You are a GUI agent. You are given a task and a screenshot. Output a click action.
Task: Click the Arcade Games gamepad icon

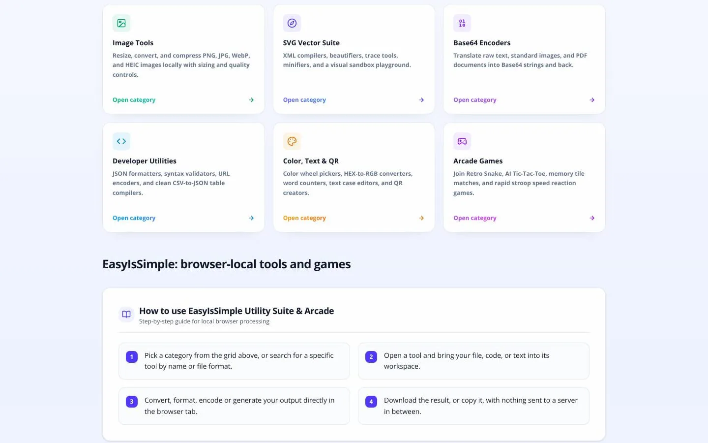tap(462, 141)
